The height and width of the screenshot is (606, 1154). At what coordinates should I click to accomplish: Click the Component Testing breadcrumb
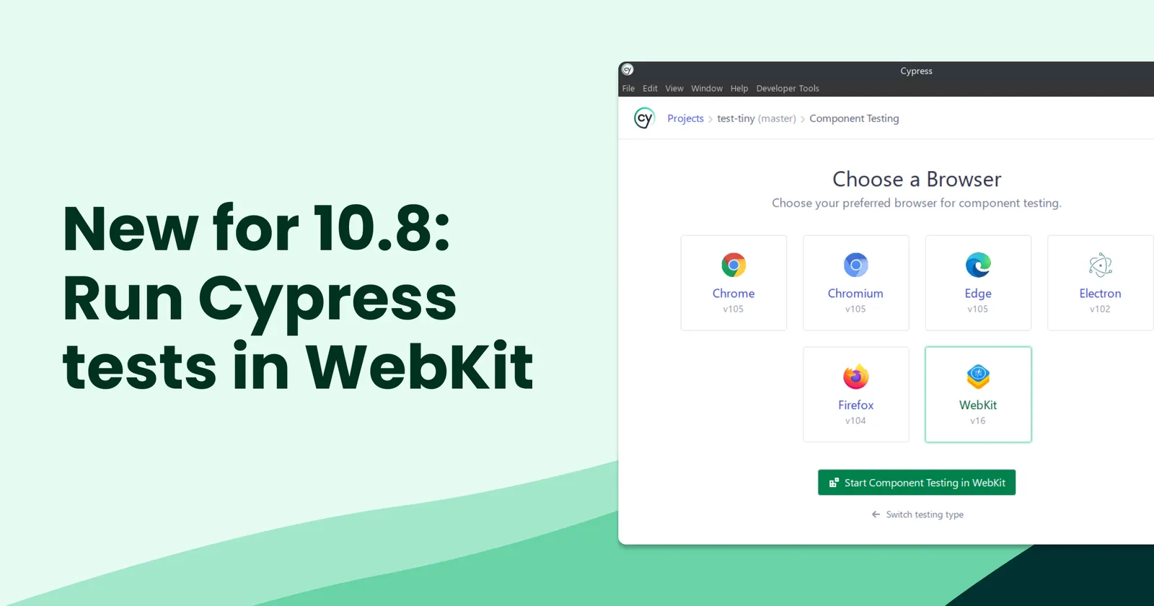854,118
